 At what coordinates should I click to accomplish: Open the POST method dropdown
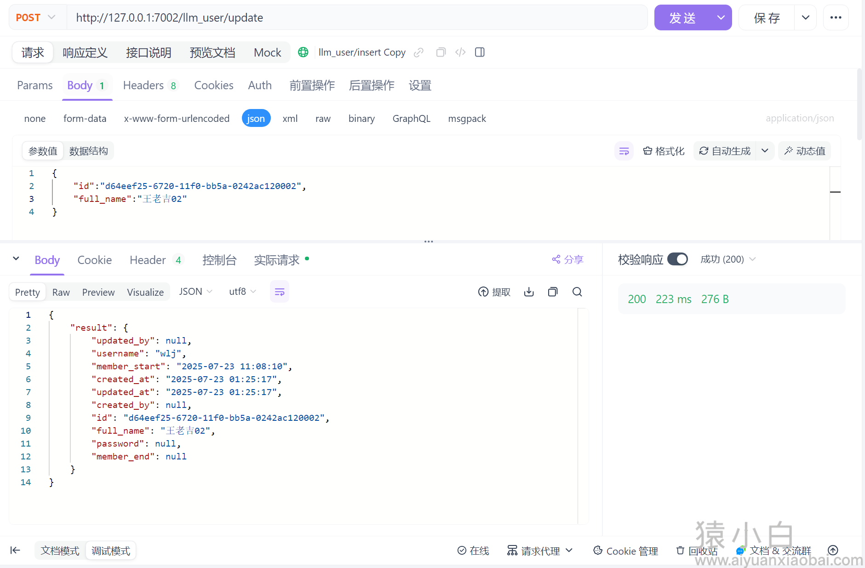pos(37,17)
